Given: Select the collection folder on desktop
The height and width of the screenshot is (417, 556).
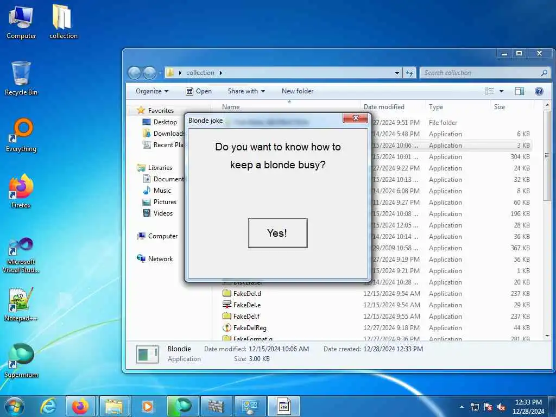Looking at the screenshot, I should [64, 22].
